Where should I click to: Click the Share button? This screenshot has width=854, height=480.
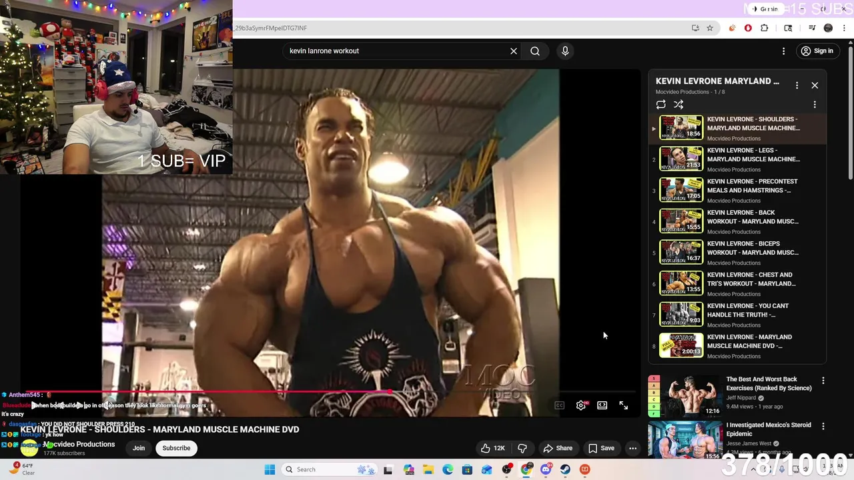coord(558,448)
